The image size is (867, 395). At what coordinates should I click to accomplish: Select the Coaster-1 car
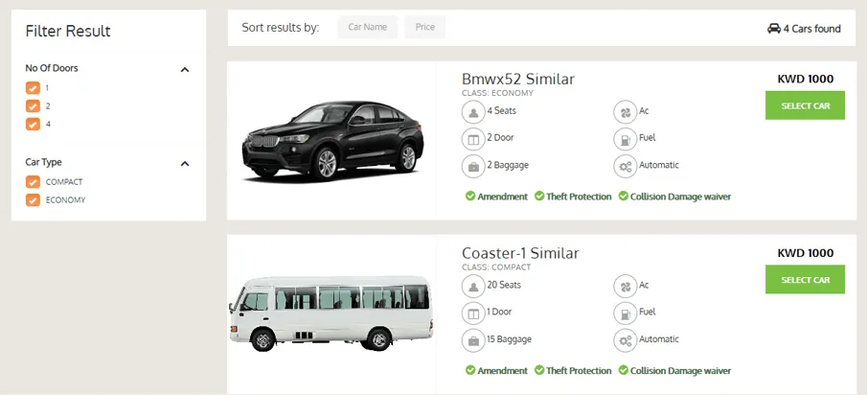(805, 279)
